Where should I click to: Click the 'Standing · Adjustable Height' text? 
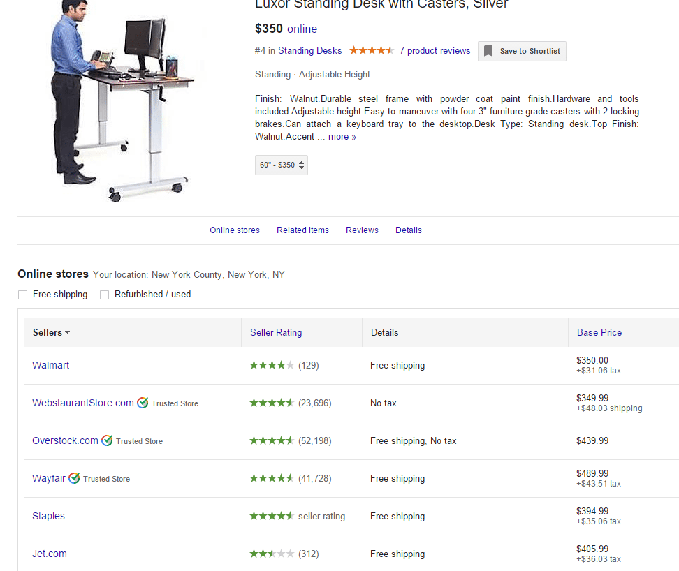click(x=313, y=75)
